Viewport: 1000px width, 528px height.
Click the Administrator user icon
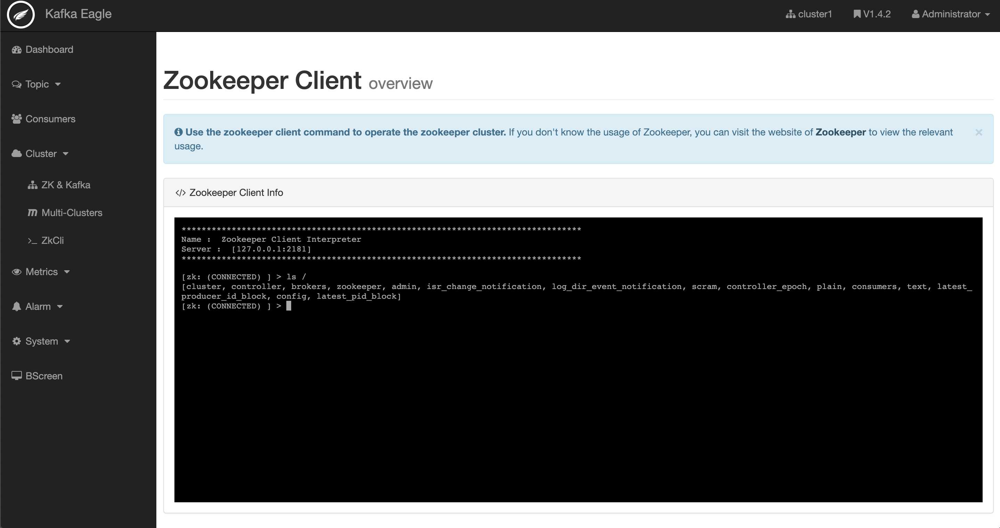[915, 14]
